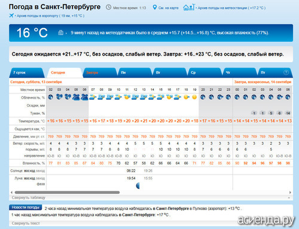
Task: Click the horizontal table scrollbar thumb
Action: (x=67, y=193)
